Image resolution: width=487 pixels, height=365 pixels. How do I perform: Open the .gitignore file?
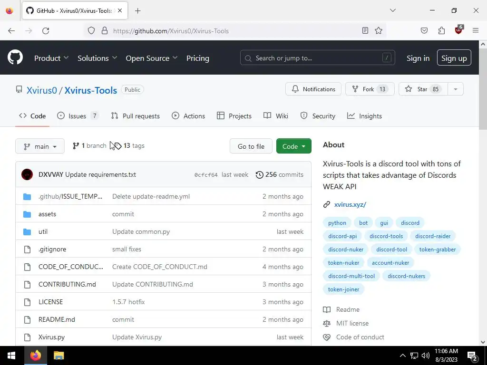coord(52,249)
